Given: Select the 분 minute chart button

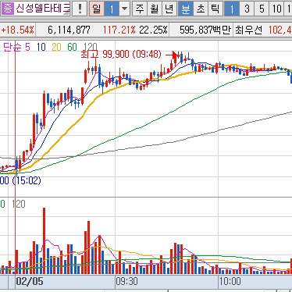Looking at the screenshot, I should click(186, 9).
